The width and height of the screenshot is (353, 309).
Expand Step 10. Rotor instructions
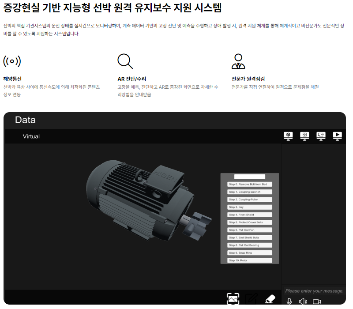250,260
